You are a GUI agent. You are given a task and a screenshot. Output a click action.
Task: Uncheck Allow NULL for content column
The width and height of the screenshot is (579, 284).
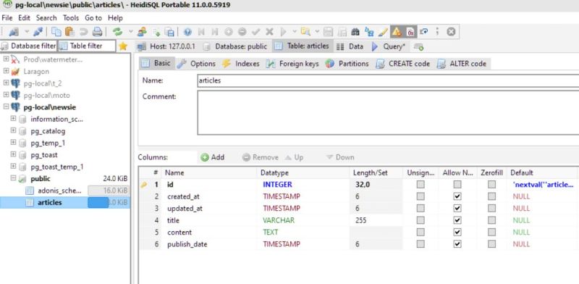click(x=457, y=233)
